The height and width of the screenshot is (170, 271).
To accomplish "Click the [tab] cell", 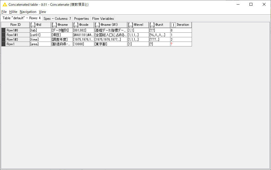I will tap(40, 30).
